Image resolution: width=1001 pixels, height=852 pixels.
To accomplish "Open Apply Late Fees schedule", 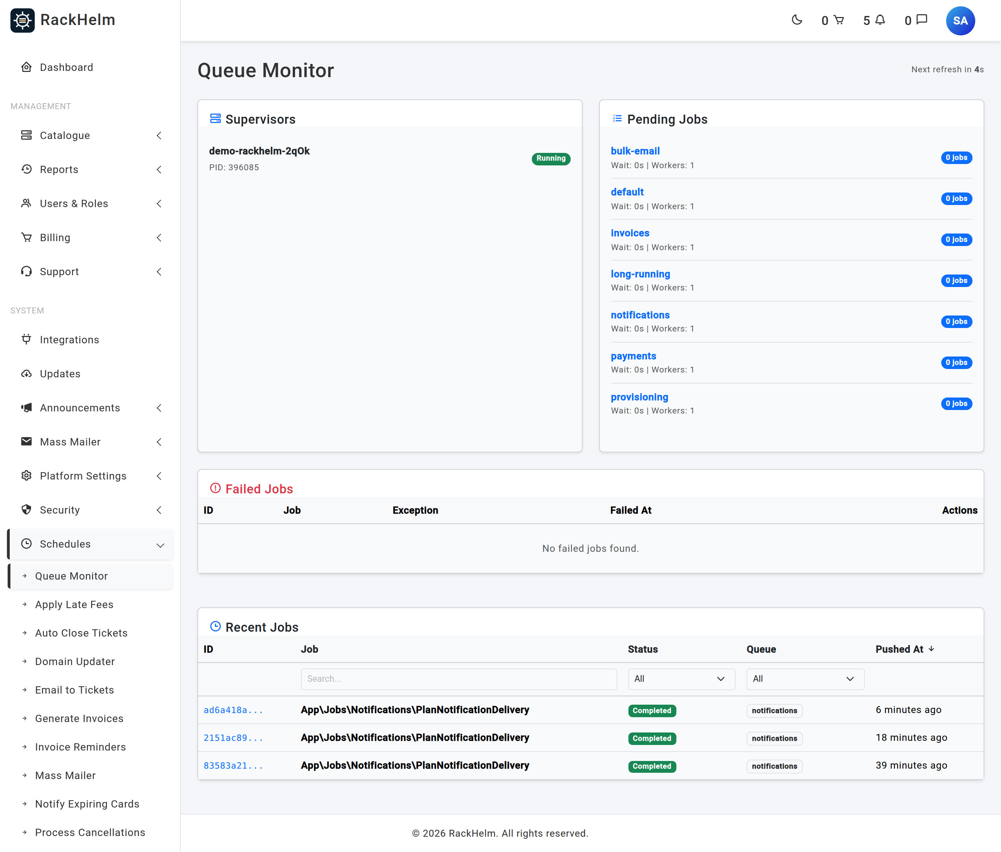I will [74, 605].
